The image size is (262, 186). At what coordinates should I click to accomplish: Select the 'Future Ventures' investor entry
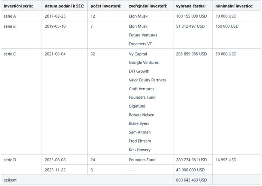(x=143, y=35)
